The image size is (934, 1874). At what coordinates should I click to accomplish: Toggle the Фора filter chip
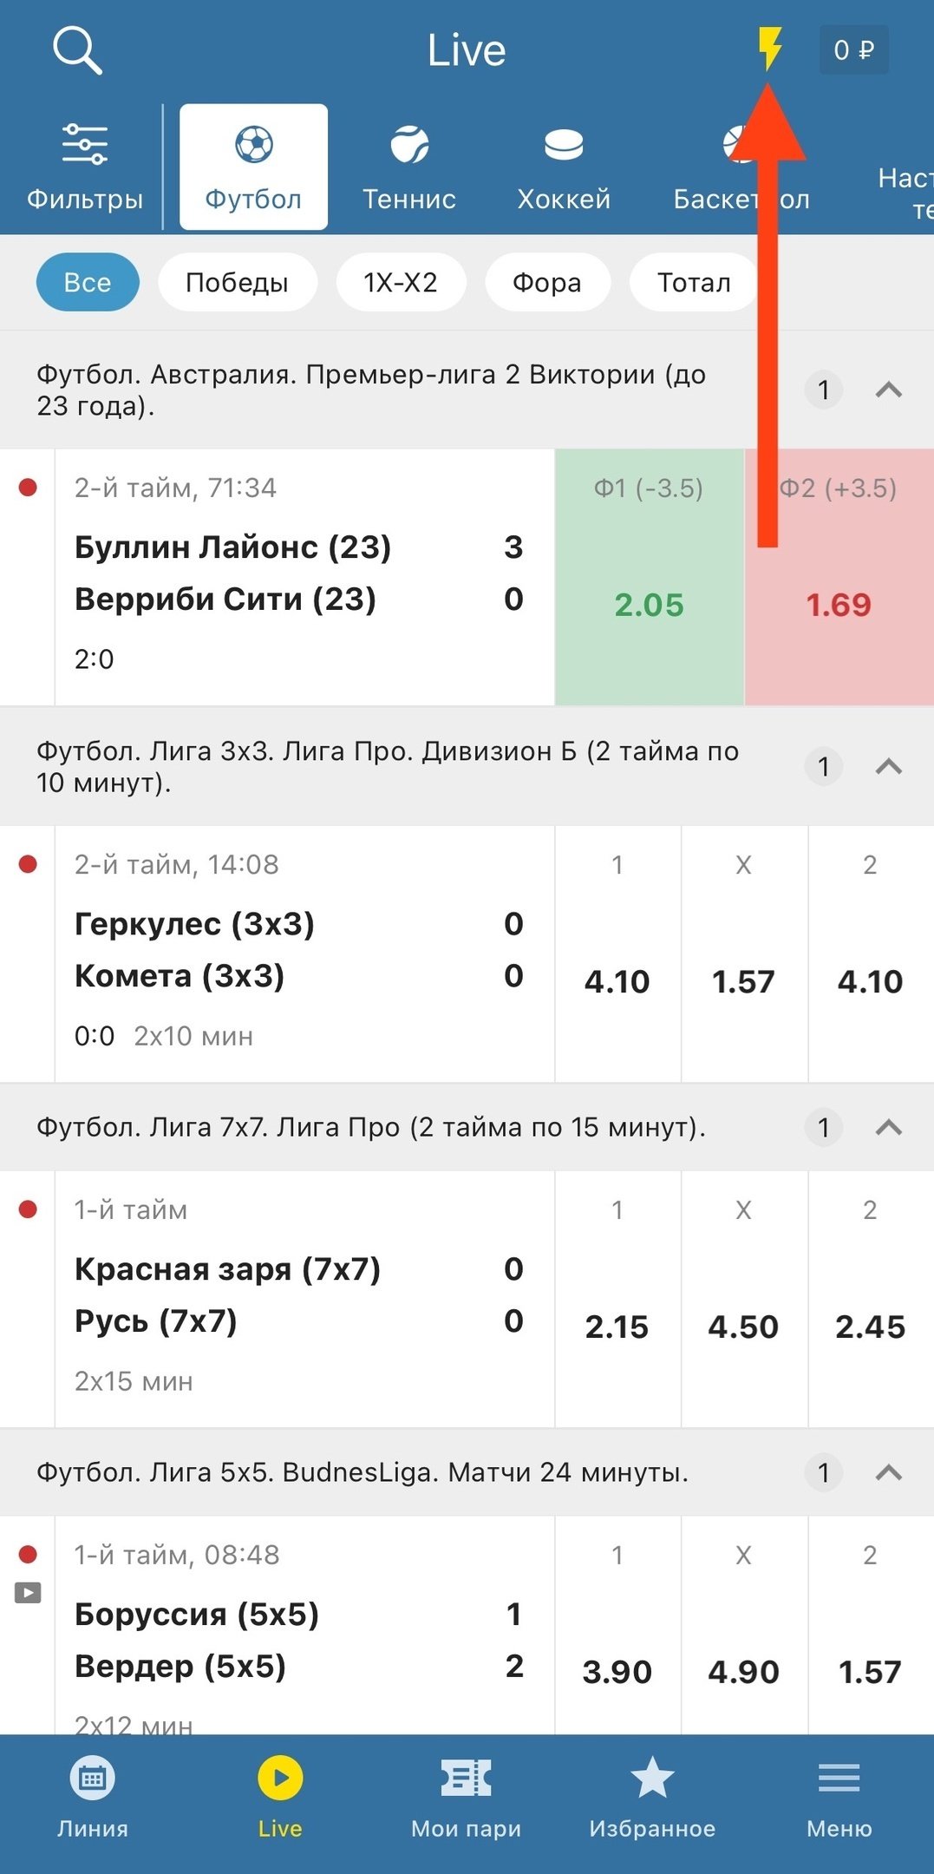point(546,282)
